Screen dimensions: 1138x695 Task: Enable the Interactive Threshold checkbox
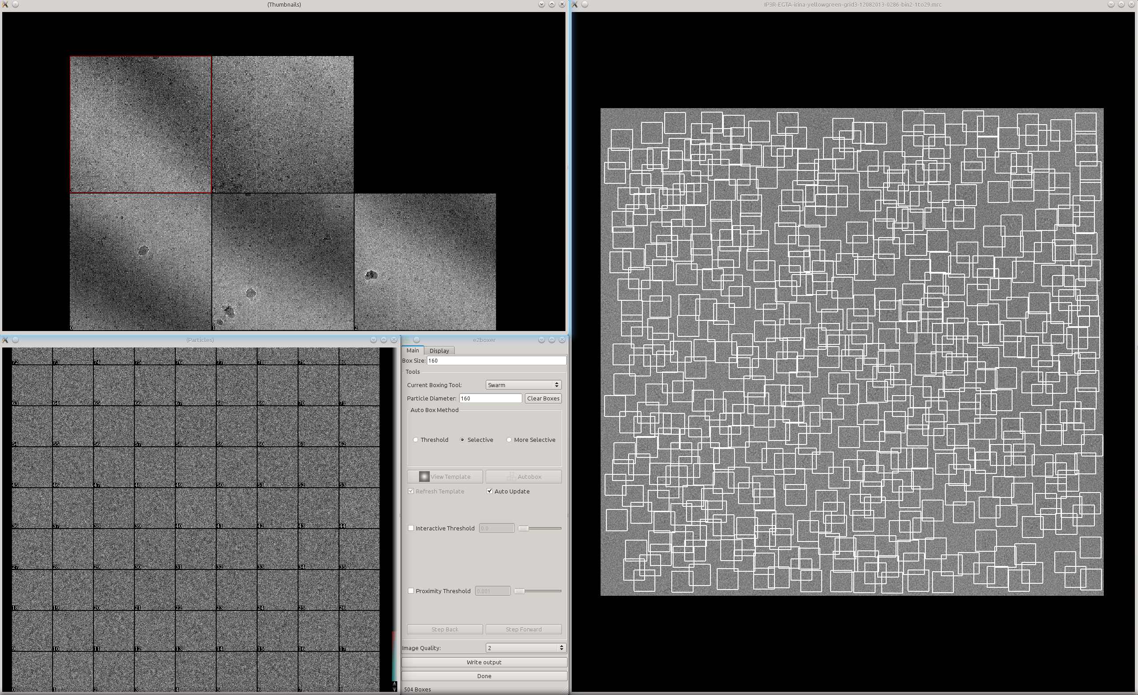[x=411, y=528]
